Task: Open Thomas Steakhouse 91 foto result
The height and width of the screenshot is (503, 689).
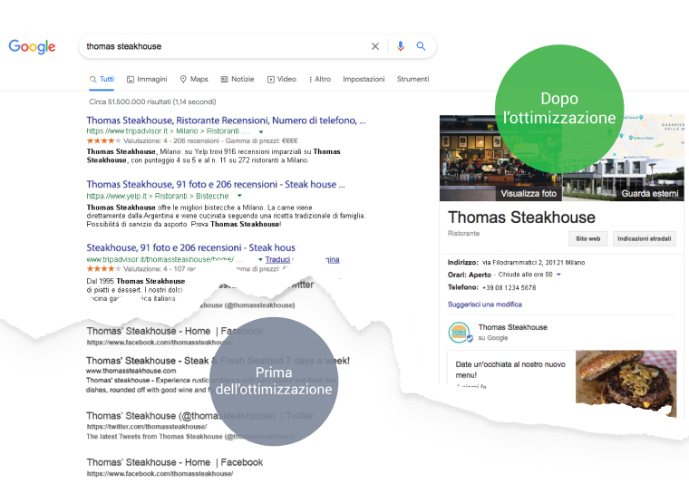Action: pos(216,185)
